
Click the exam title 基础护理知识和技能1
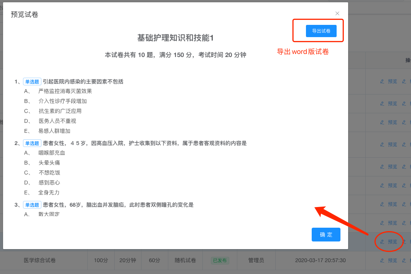click(x=175, y=38)
